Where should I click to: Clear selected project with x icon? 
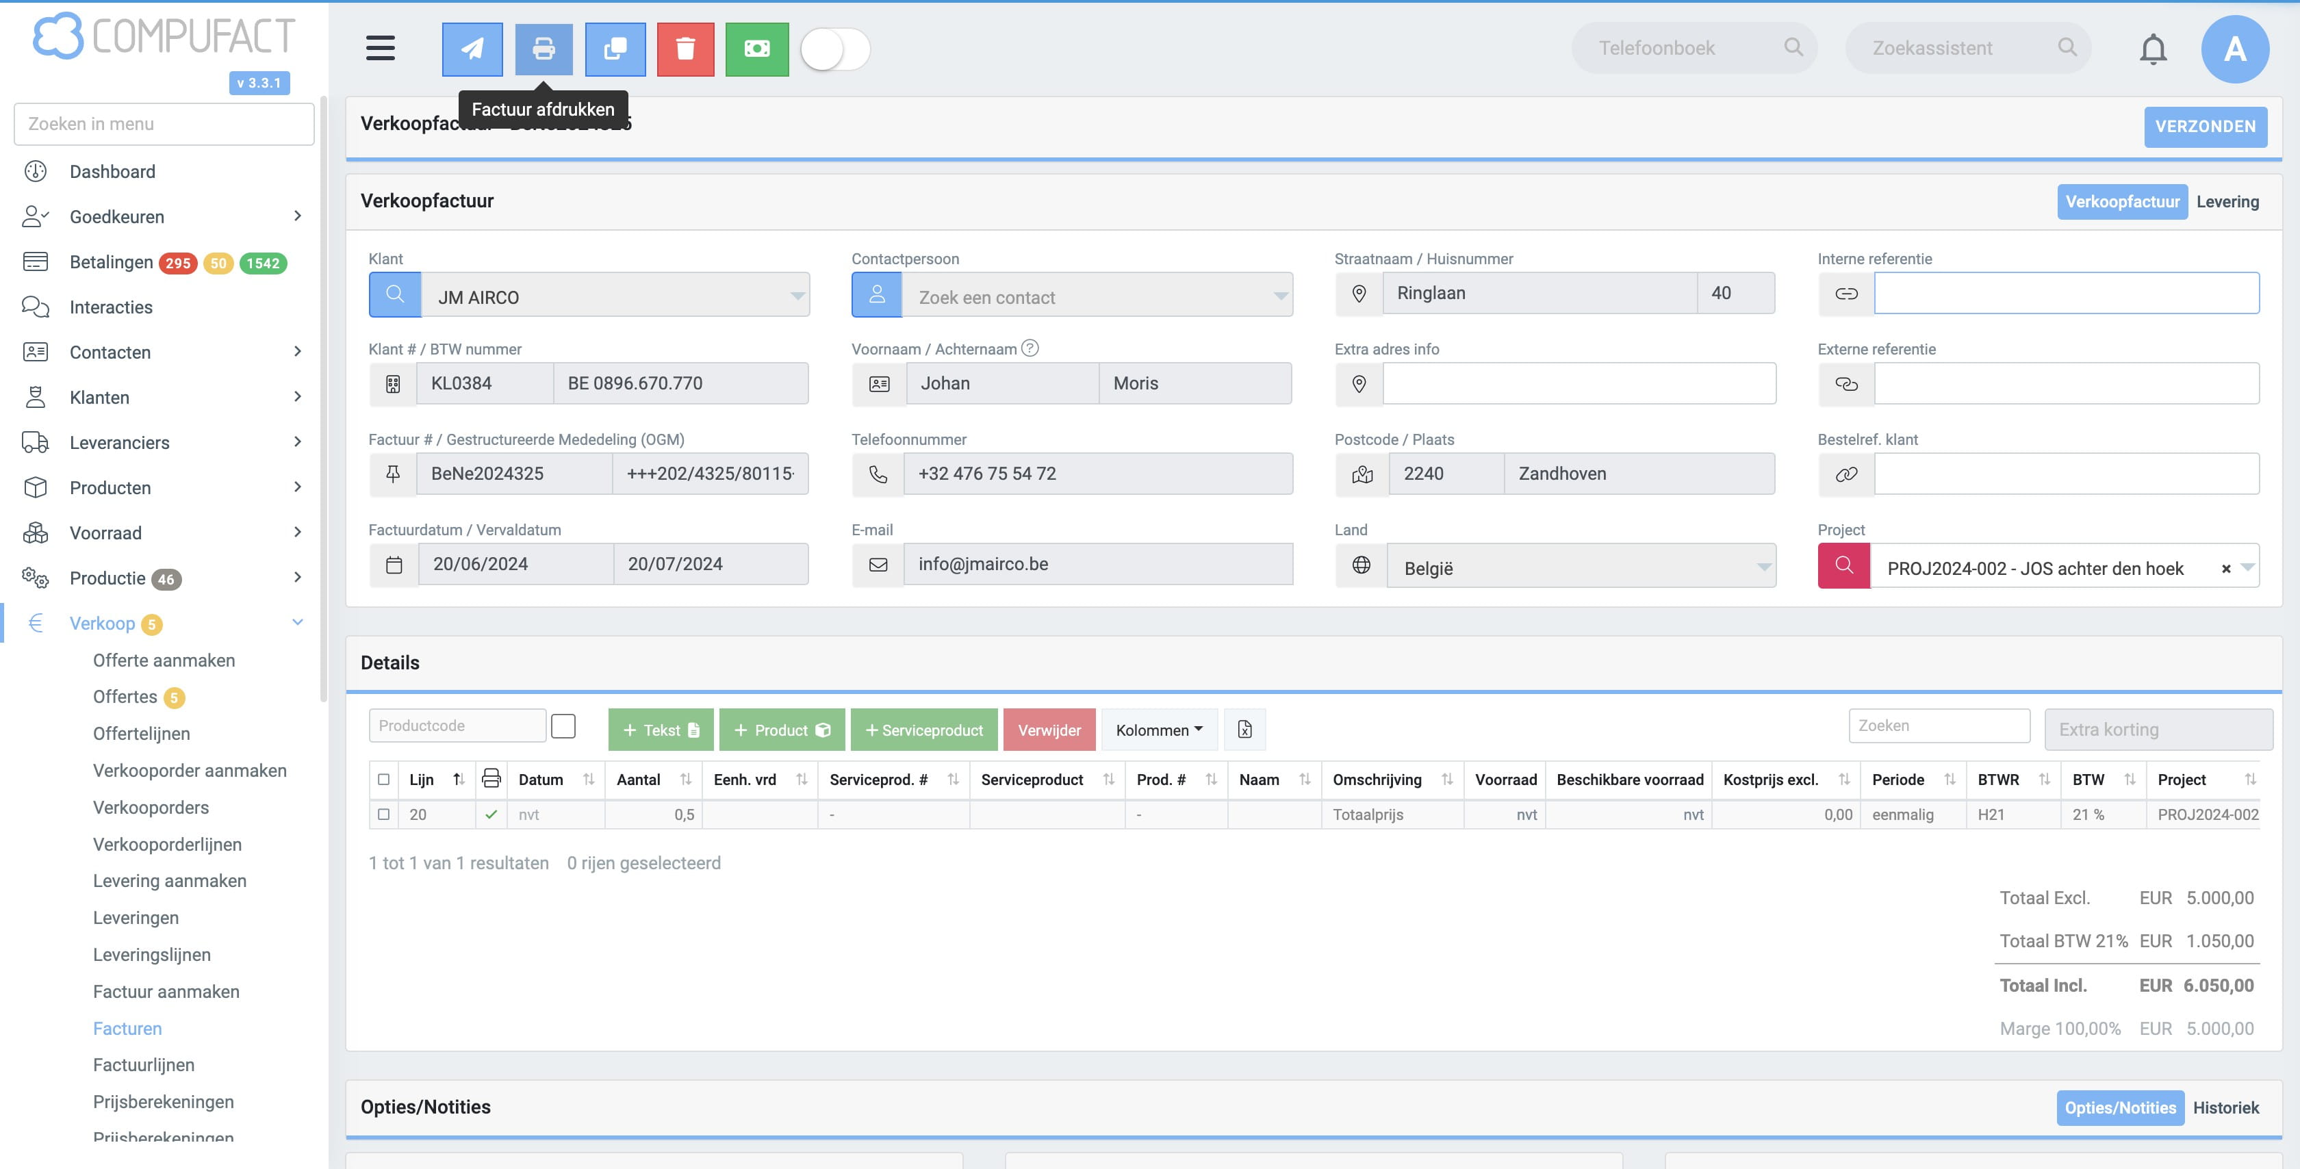pos(2226,569)
